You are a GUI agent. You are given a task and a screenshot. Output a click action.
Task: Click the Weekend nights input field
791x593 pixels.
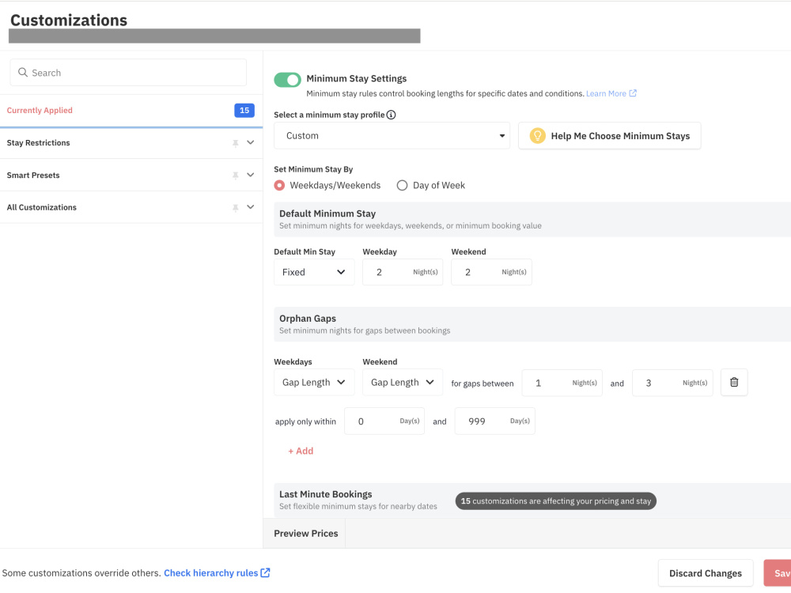tap(491, 272)
